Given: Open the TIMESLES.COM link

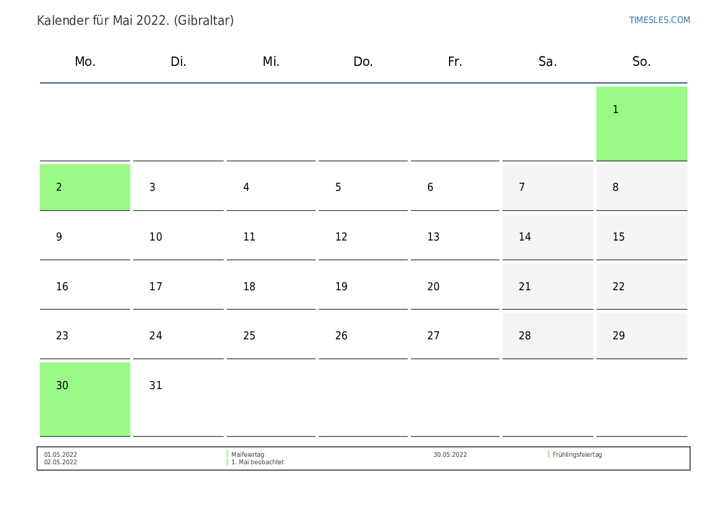Looking at the screenshot, I should [x=659, y=20].
